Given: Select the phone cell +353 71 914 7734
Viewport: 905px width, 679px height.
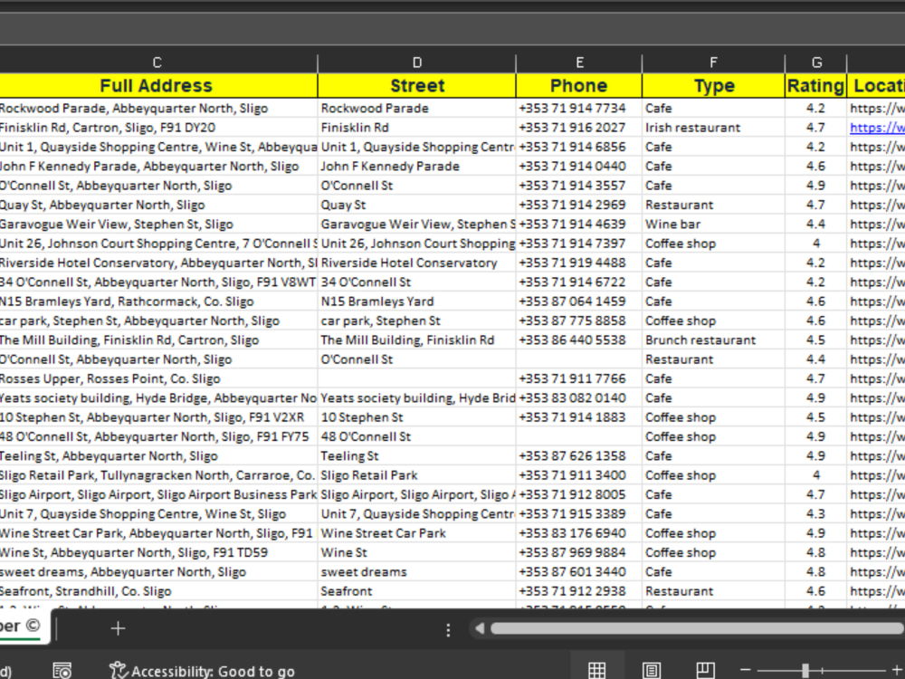Looking at the screenshot, I should coord(579,108).
